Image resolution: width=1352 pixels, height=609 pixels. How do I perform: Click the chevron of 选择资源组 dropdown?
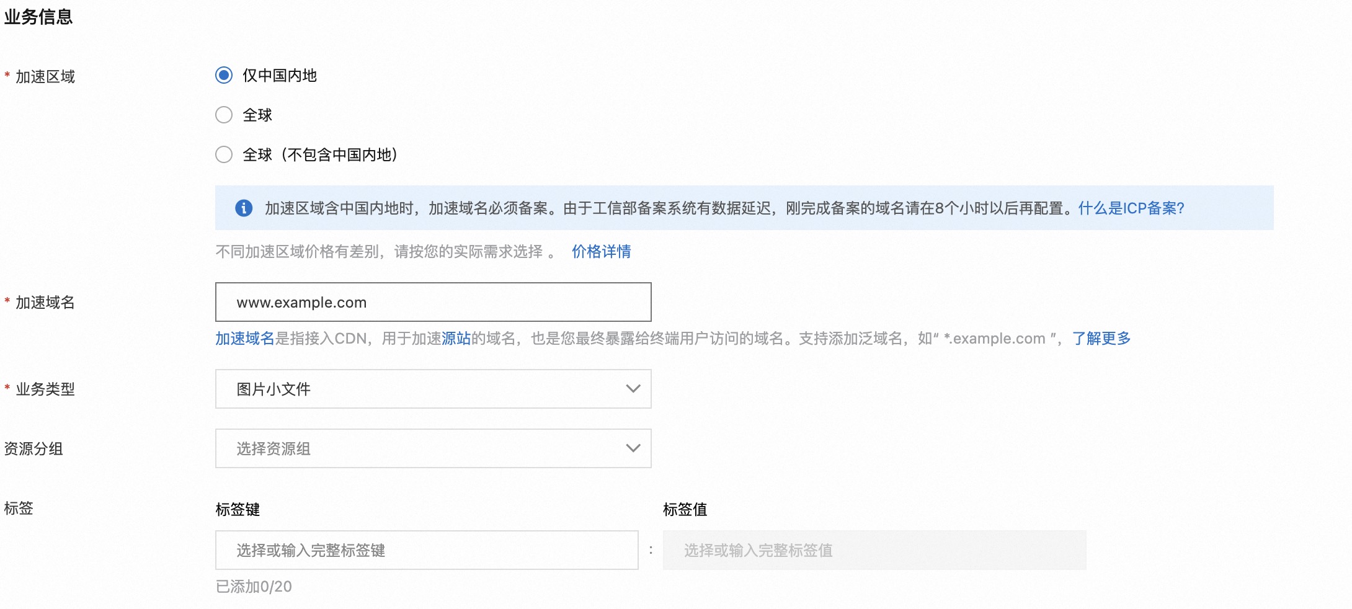[633, 448]
